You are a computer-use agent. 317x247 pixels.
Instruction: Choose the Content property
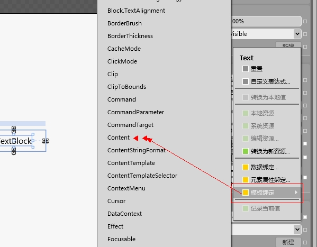point(119,138)
